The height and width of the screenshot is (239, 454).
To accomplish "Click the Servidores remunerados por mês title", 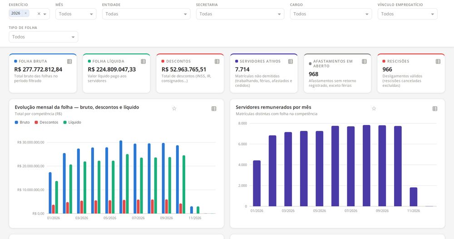I will (x=273, y=107).
